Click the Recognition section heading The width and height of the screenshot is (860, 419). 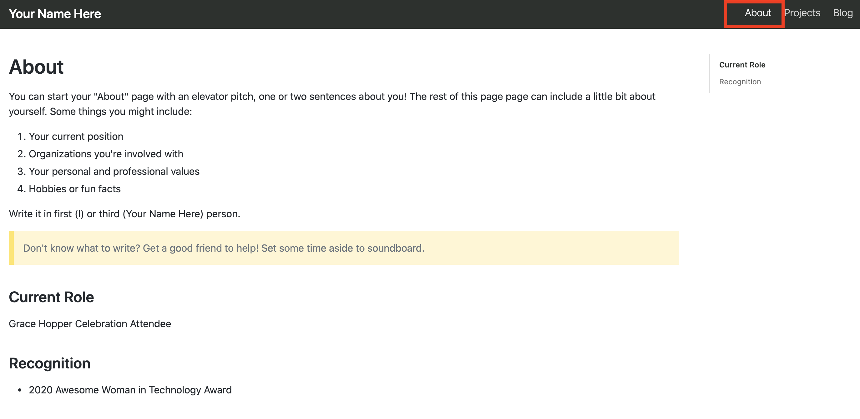pos(49,363)
